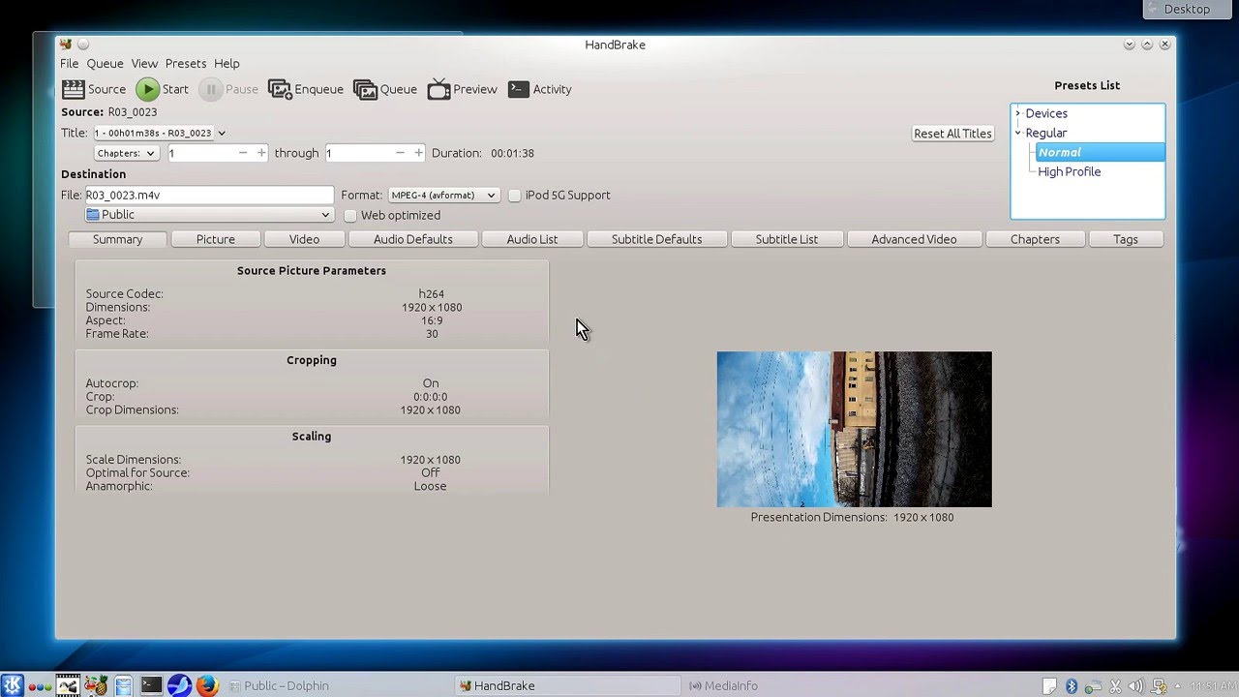This screenshot has width=1239, height=697.
Task: Open the Presets menu
Action: point(186,64)
